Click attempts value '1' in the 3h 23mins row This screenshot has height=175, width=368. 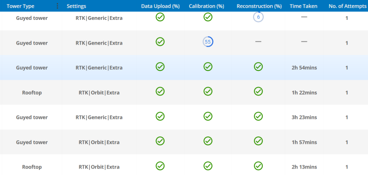click(x=347, y=117)
